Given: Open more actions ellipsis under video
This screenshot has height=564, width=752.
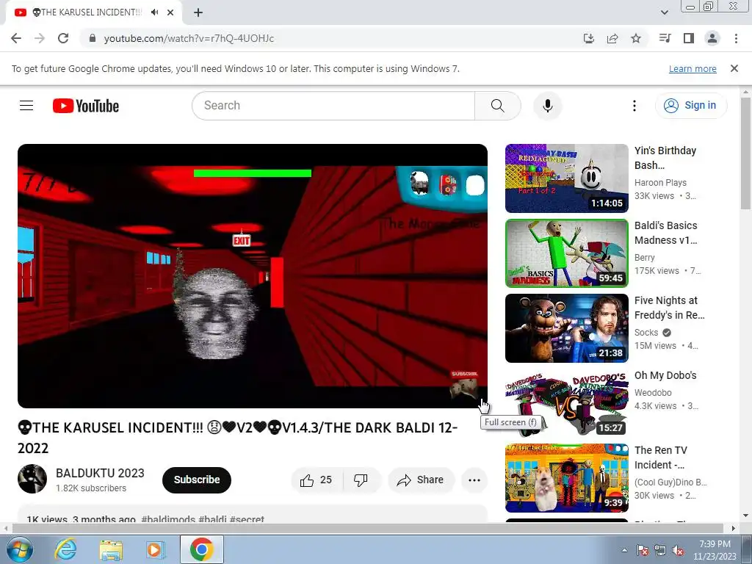Looking at the screenshot, I should (474, 480).
